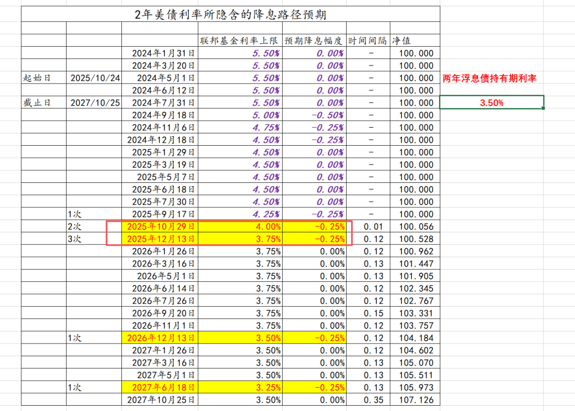Image resolution: width=575 pixels, height=411 pixels.
Task: Select the yellow 2026年12月13日 cell
Action: coord(160,338)
